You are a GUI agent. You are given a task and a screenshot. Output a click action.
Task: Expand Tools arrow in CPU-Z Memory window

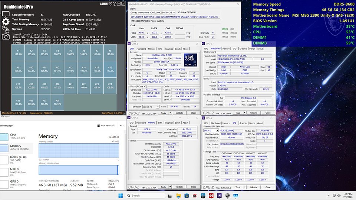(x=170, y=187)
